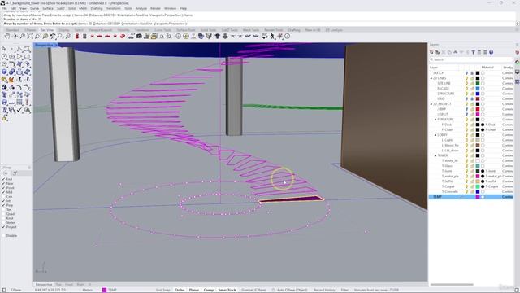
Task: Open the Surface menu
Action: pos(48,8)
